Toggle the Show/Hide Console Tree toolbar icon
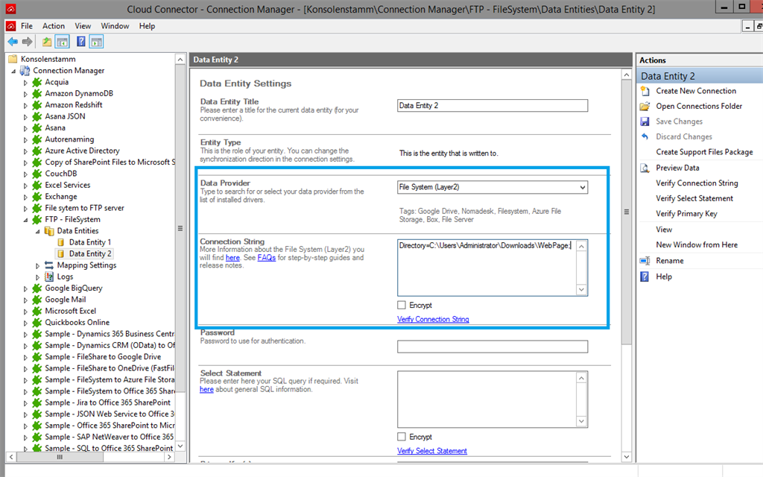 [x=63, y=42]
